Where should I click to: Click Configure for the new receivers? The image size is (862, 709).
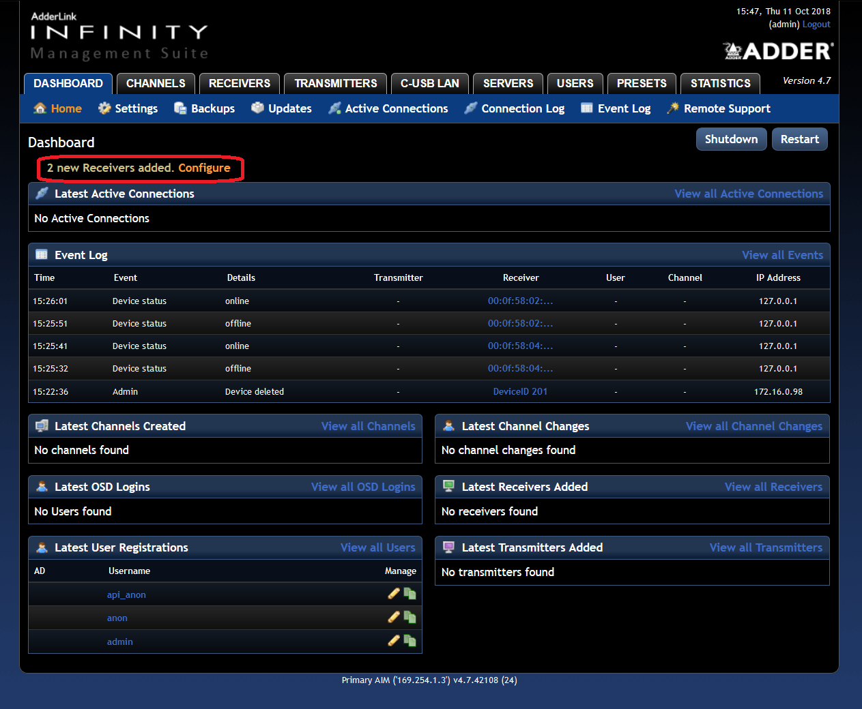coord(205,168)
